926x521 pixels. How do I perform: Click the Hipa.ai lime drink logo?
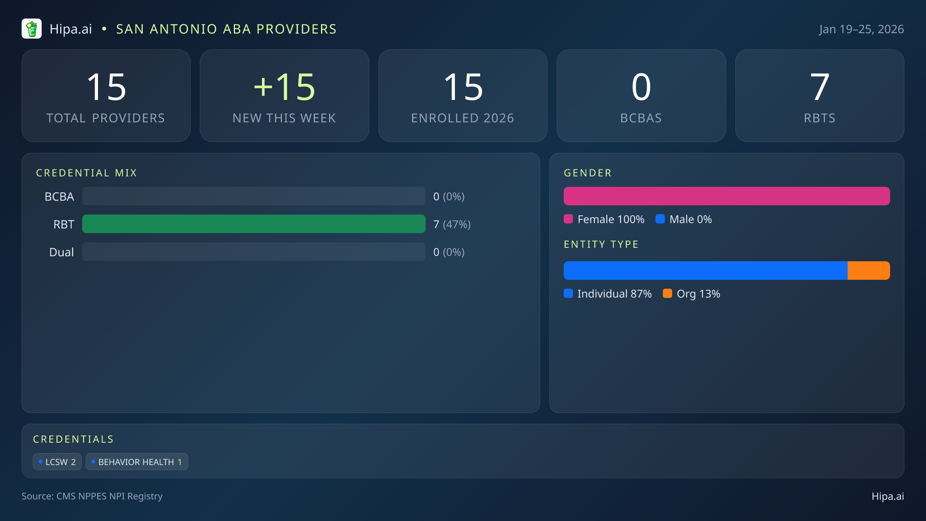point(32,29)
